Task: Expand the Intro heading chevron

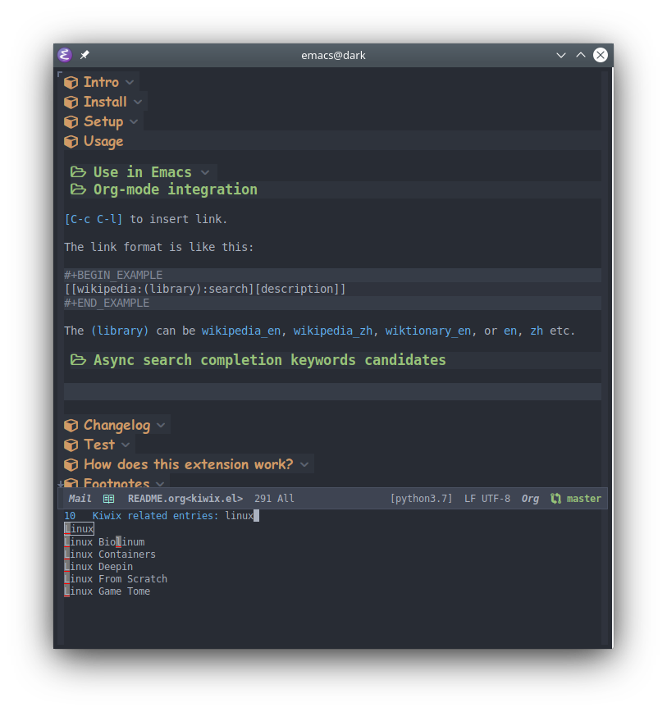Action: pyautogui.click(x=130, y=82)
